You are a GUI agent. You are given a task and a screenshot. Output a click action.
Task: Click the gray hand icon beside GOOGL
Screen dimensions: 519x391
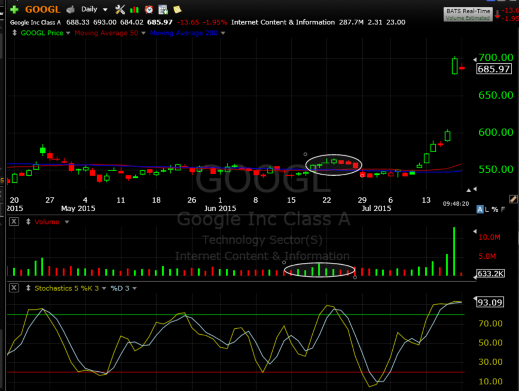click(70, 10)
